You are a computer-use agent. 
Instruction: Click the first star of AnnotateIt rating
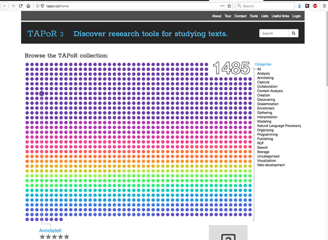click(x=42, y=237)
